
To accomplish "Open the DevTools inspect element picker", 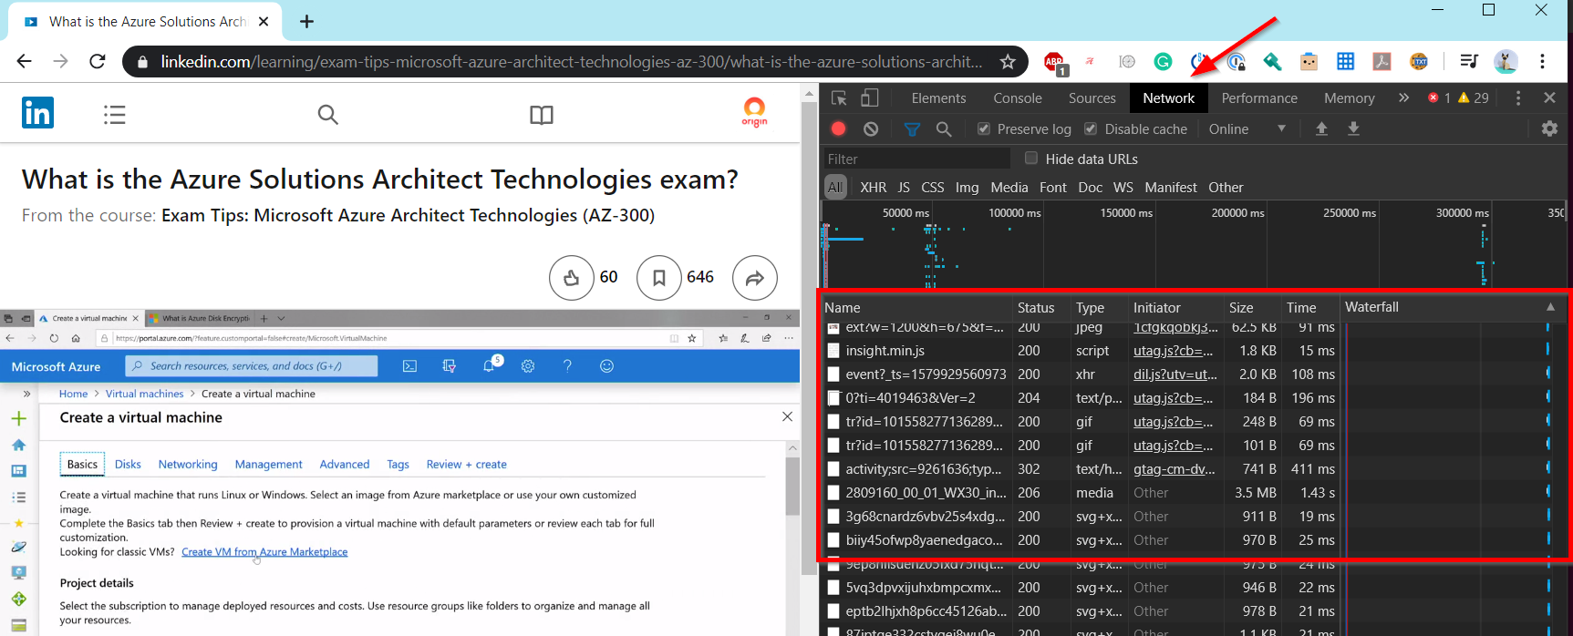I will pos(839,98).
